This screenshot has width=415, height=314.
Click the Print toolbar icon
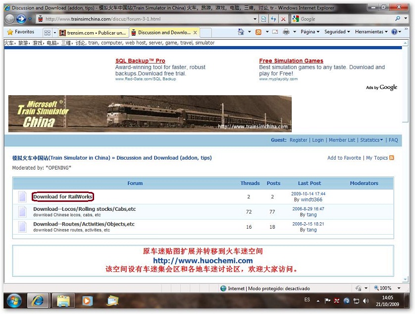(286, 32)
